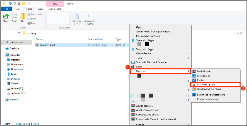Click Add to "Sample 1.rar" option
This screenshot has height=126, width=247.
(x=147, y=110)
